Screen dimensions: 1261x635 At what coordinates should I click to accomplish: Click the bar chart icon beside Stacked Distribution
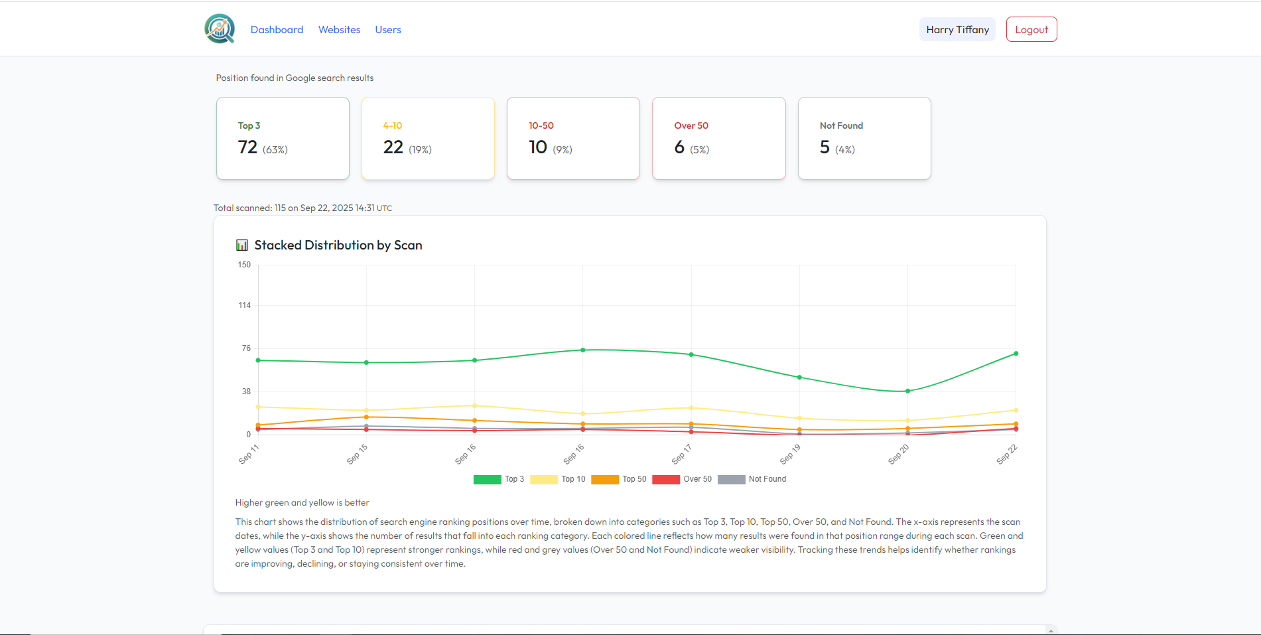pos(242,244)
